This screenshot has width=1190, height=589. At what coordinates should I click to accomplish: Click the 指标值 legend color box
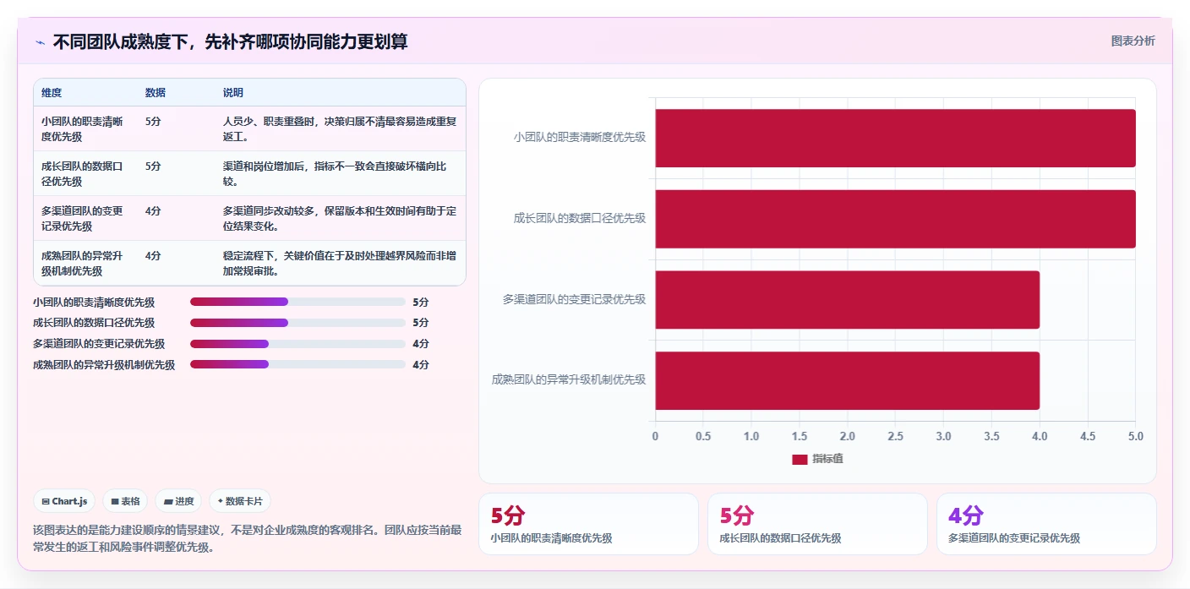click(800, 459)
